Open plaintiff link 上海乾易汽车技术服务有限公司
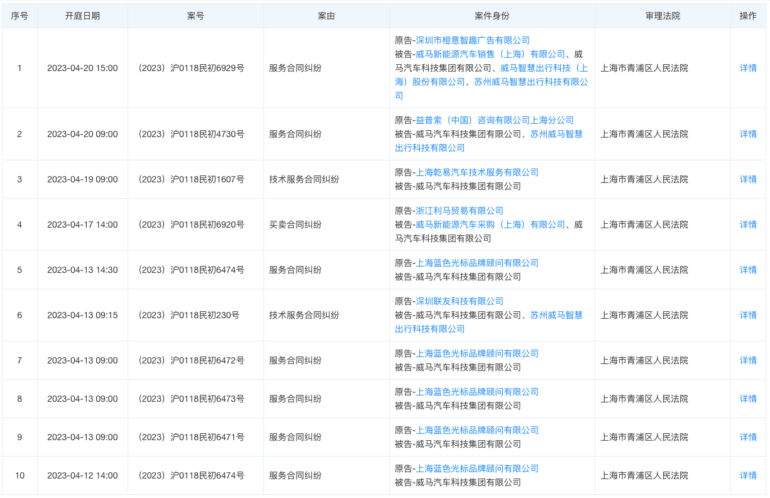Image resolution: width=770 pixels, height=498 pixels. tap(477, 172)
